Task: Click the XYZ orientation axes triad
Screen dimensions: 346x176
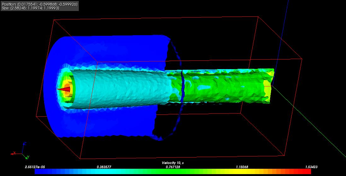Action: [x=20, y=151]
